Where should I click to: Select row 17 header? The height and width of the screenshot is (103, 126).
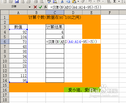pyautogui.click(x=5, y=95)
